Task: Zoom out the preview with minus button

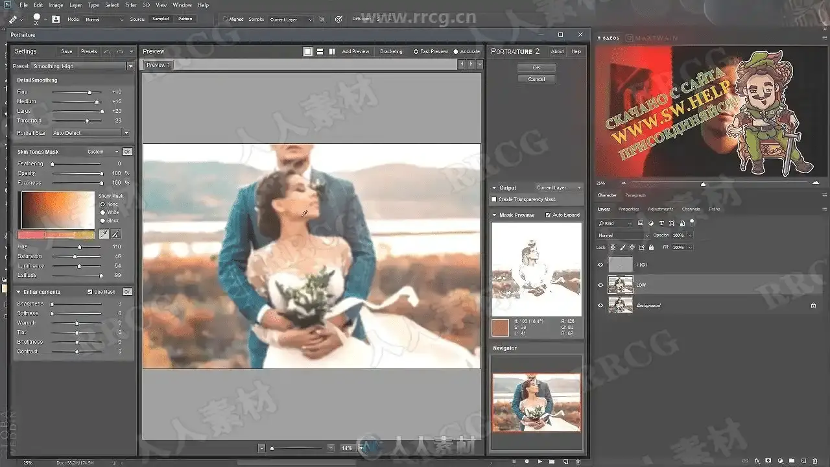Action: pyautogui.click(x=262, y=448)
